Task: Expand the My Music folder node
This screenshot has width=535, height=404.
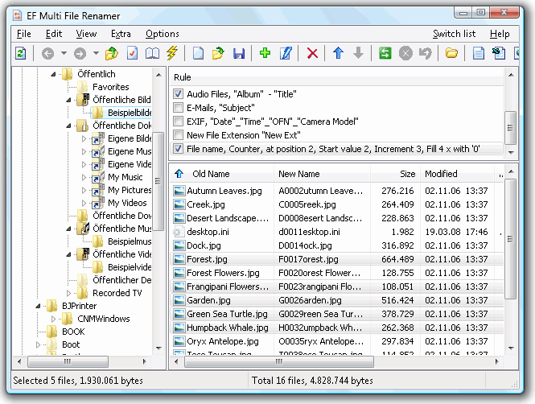Action: 84,177
